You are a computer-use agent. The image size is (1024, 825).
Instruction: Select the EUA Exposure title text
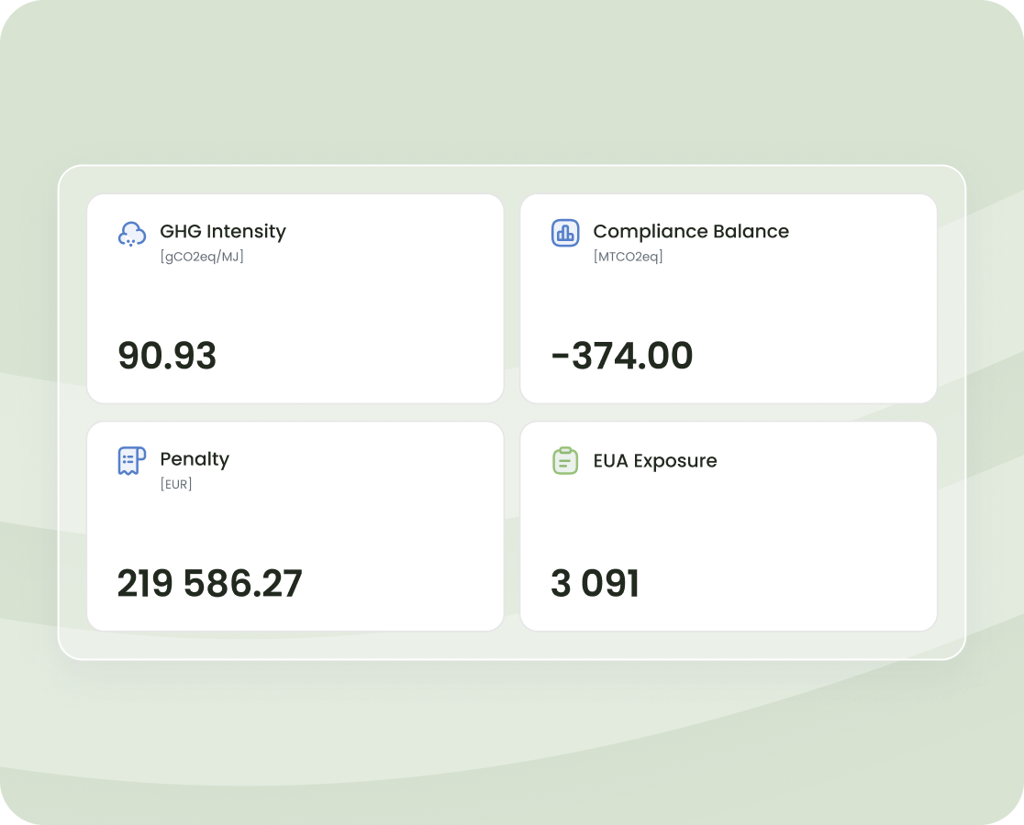(655, 460)
